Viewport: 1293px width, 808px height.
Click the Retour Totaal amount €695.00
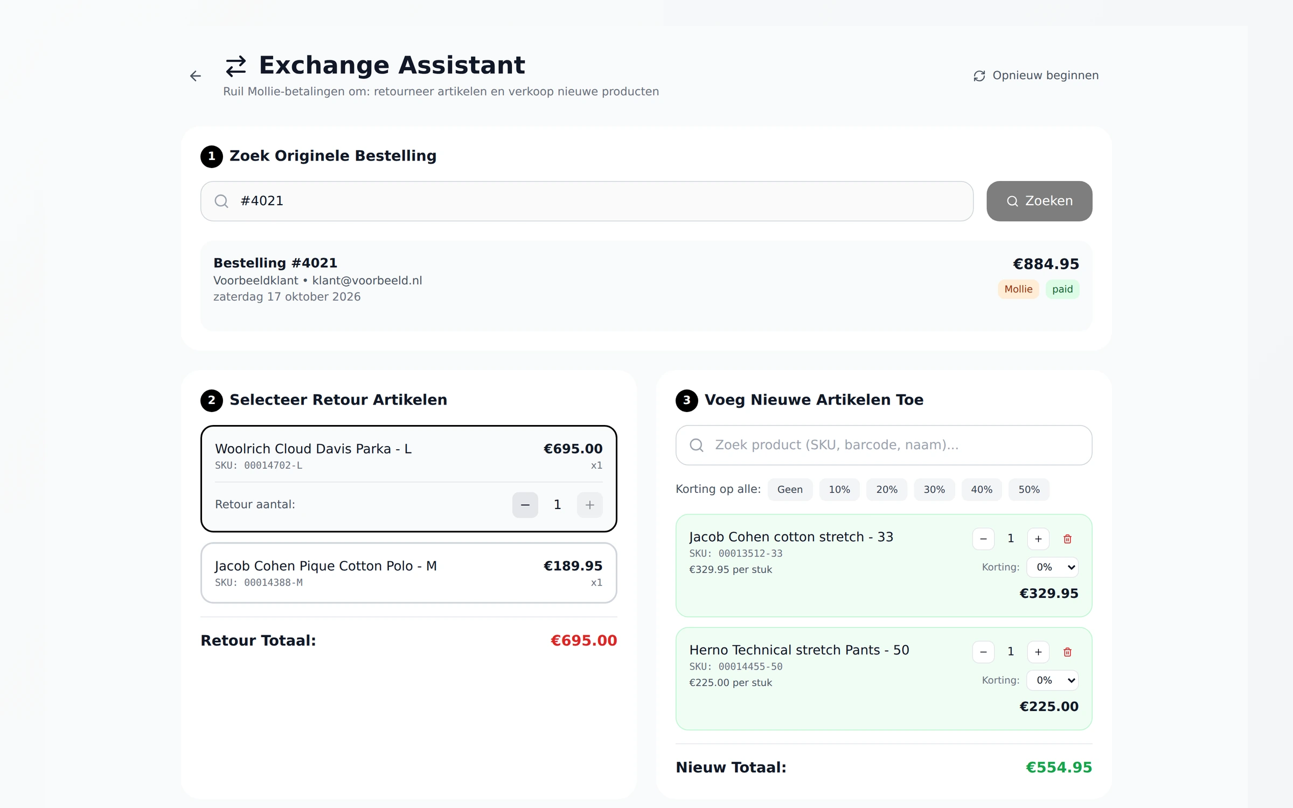point(583,640)
